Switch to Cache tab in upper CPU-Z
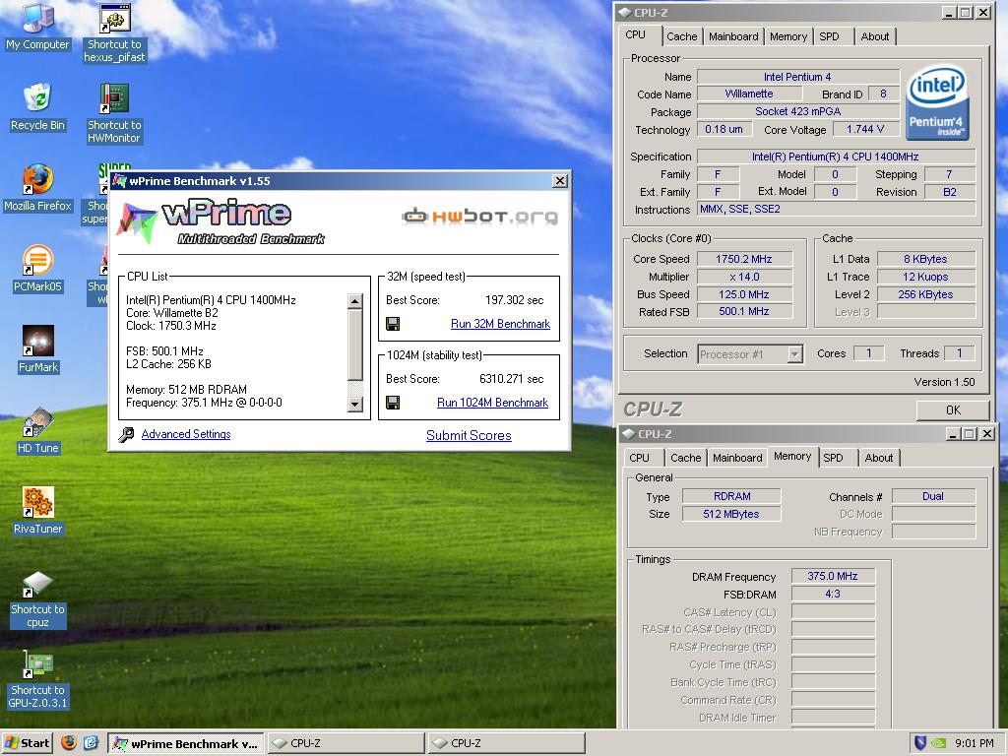Screen dimensions: 1008x756 point(681,36)
